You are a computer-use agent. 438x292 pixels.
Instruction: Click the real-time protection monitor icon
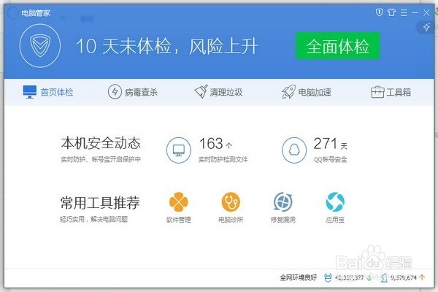(x=179, y=150)
